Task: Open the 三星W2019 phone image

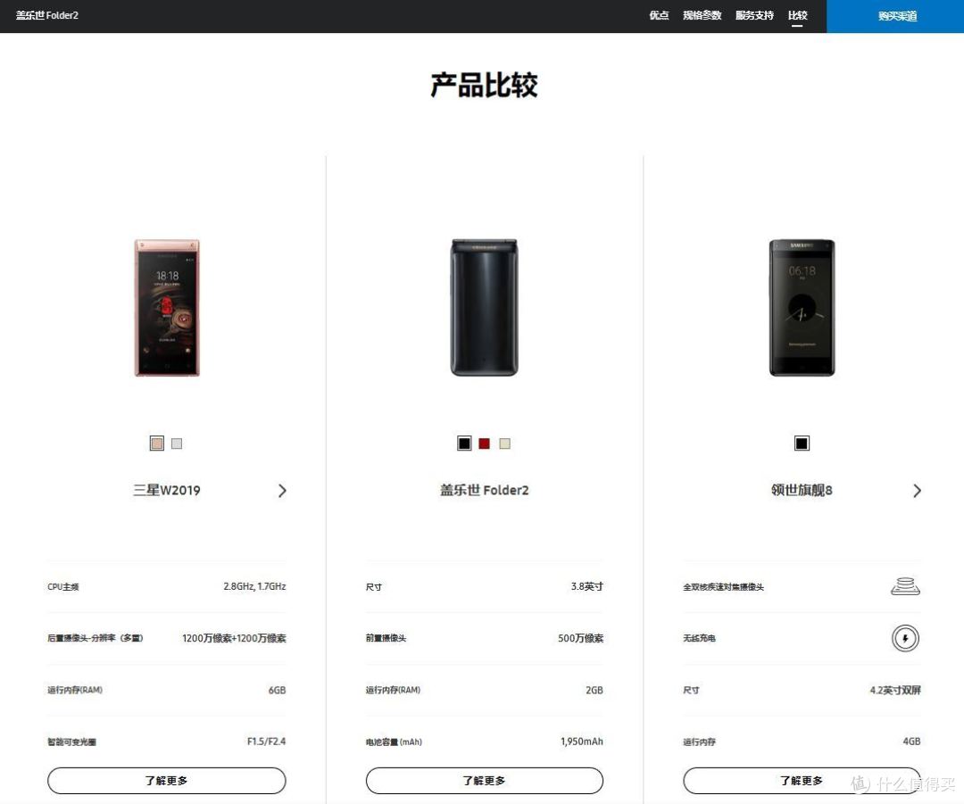Action: [x=167, y=307]
